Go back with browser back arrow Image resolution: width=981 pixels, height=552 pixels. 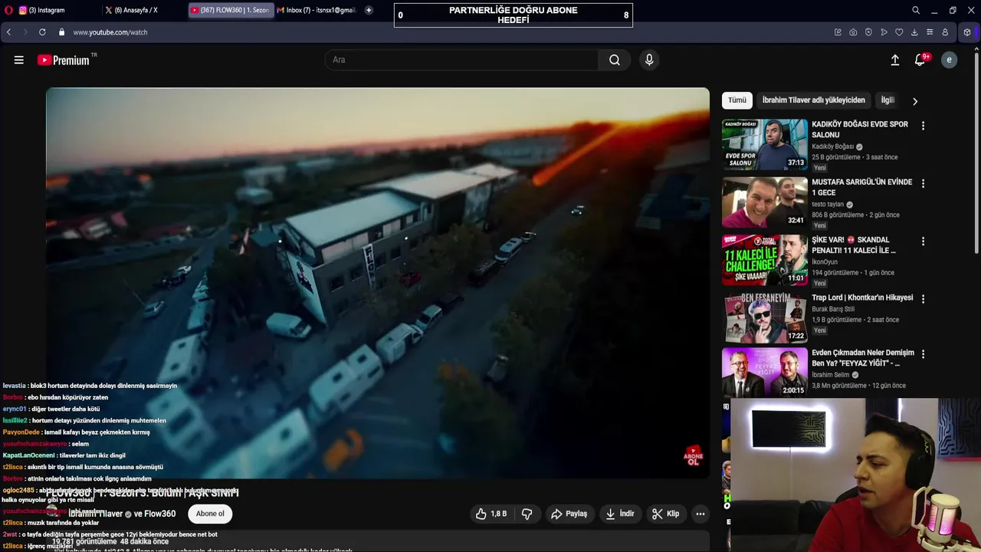(x=8, y=32)
